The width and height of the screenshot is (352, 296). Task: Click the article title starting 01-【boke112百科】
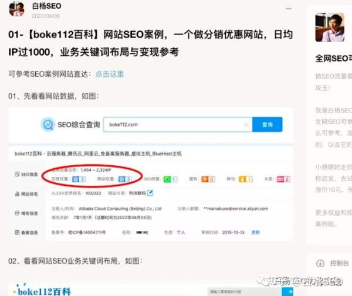[150, 43]
